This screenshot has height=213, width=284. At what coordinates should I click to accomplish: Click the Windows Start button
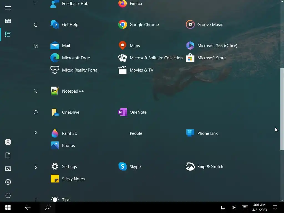click(7, 207)
